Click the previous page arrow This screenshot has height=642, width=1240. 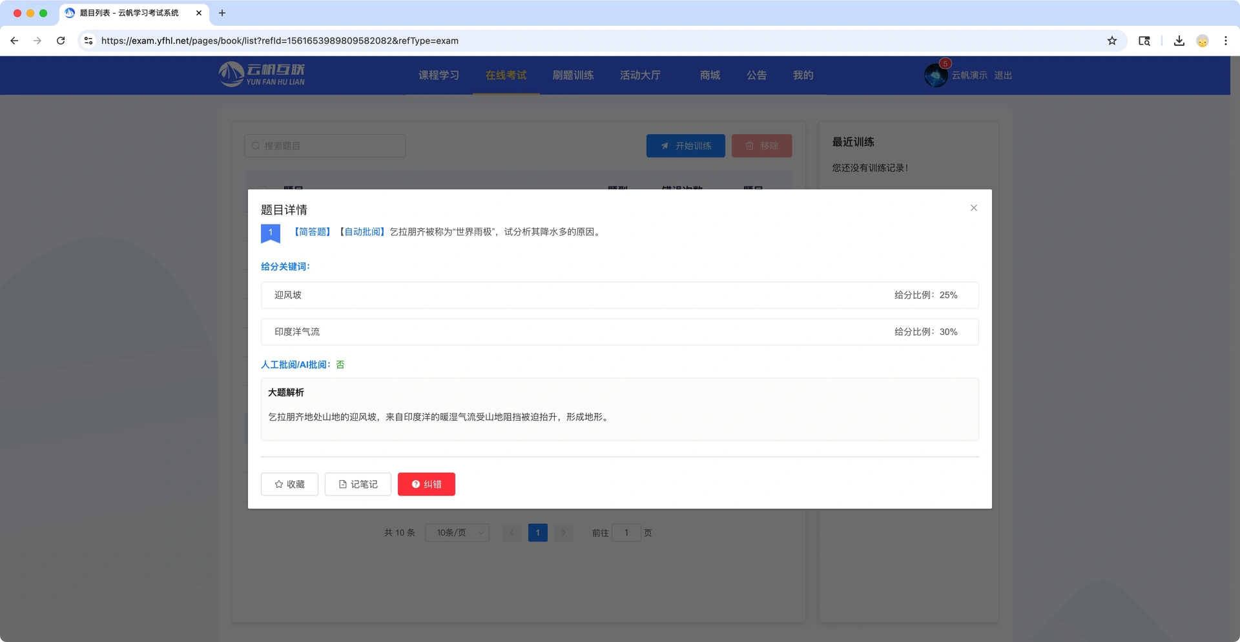pos(512,533)
